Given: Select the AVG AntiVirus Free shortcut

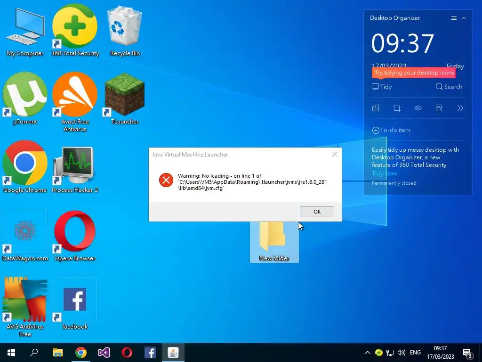Looking at the screenshot, I should pos(25,306).
